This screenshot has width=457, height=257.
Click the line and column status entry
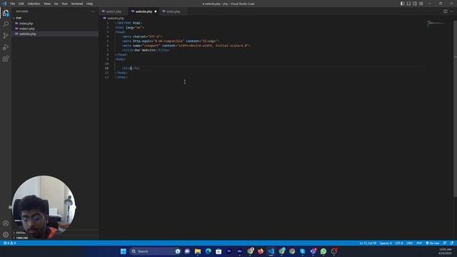click(368, 243)
